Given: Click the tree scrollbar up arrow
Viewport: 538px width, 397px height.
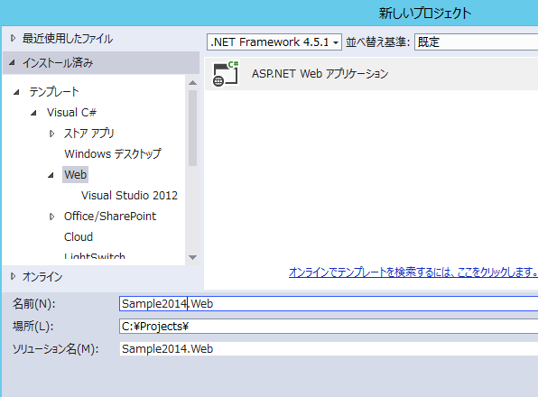Looking at the screenshot, I should [x=193, y=83].
